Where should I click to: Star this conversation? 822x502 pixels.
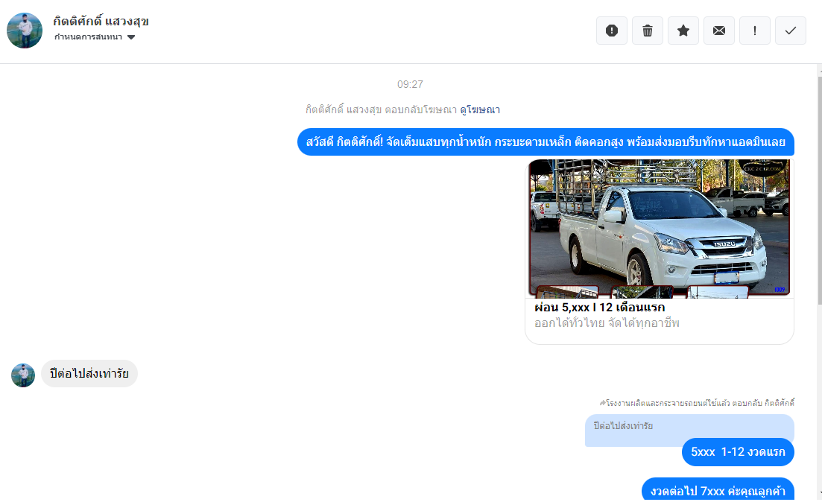[683, 31]
